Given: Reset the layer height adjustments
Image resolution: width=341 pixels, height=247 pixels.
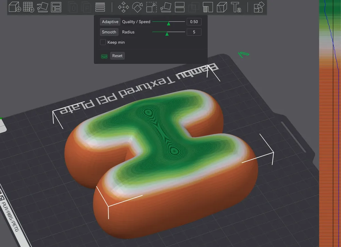Looking at the screenshot, I should [x=117, y=56].
